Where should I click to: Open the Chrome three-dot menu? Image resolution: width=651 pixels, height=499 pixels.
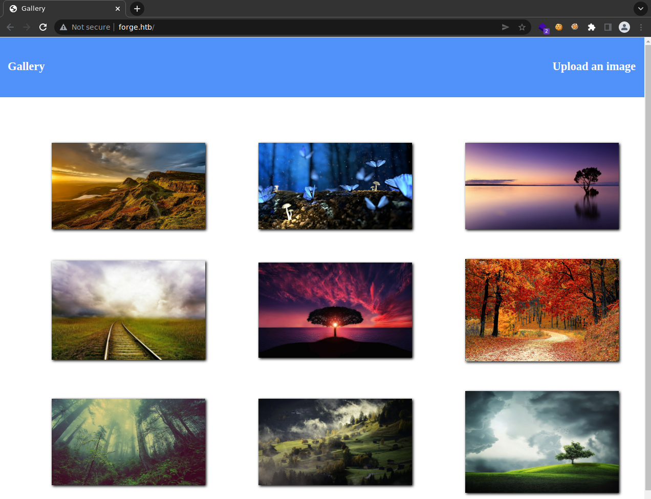click(x=640, y=27)
